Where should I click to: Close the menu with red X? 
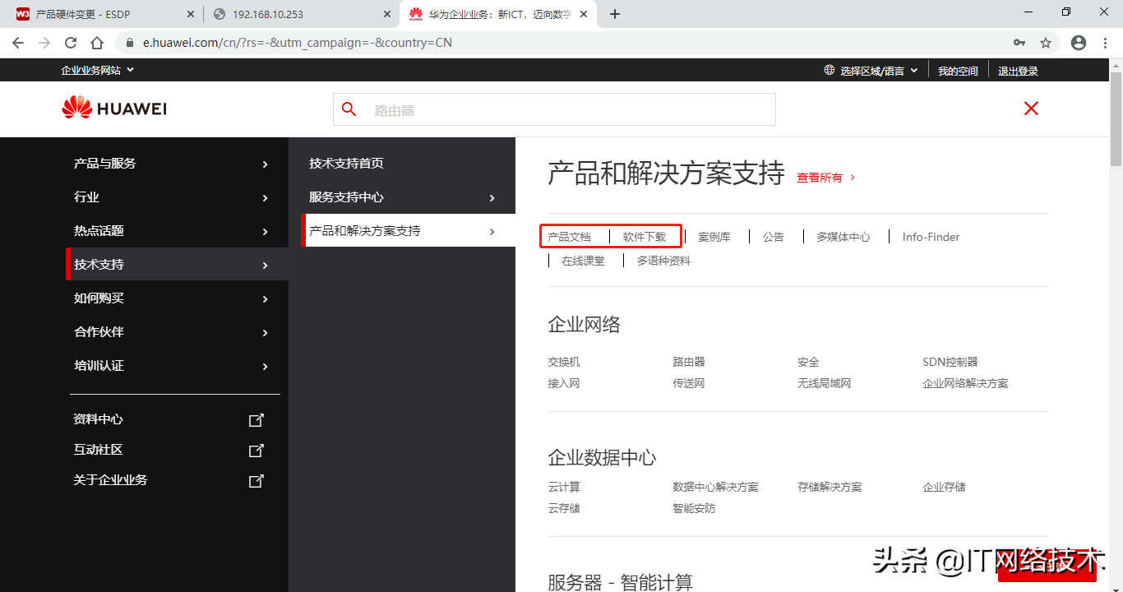(x=1031, y=109)
